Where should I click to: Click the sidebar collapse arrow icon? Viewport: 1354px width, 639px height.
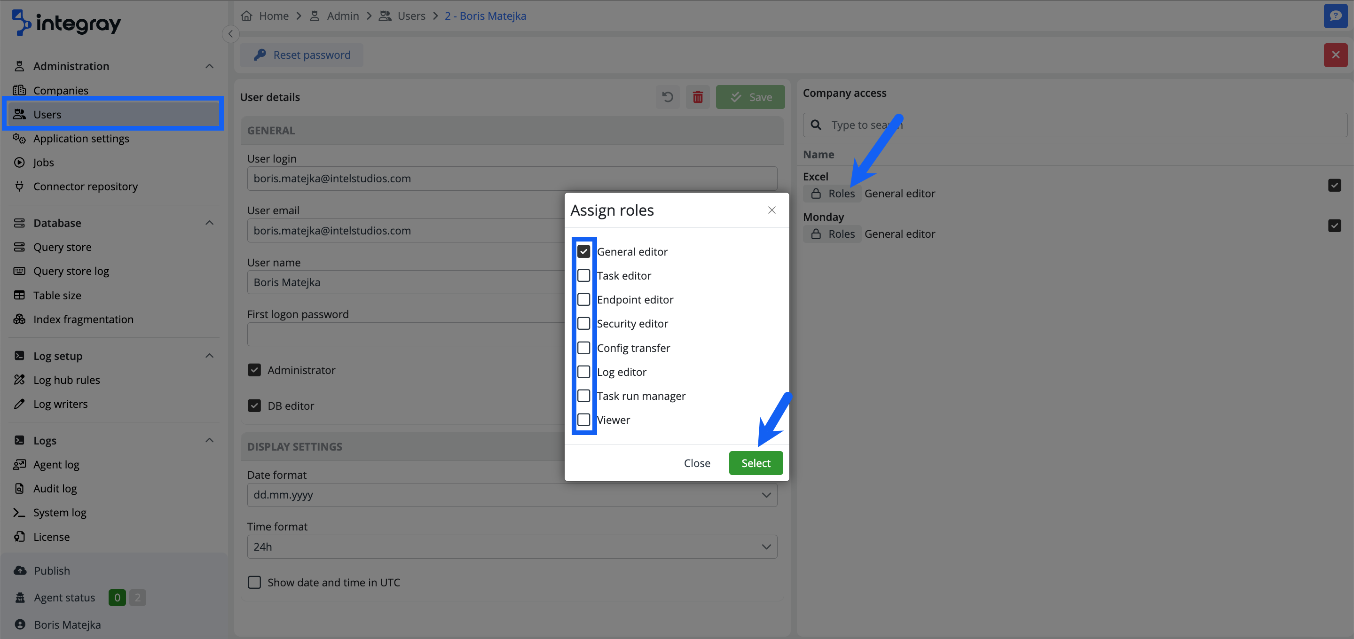[x=230, y=34]
